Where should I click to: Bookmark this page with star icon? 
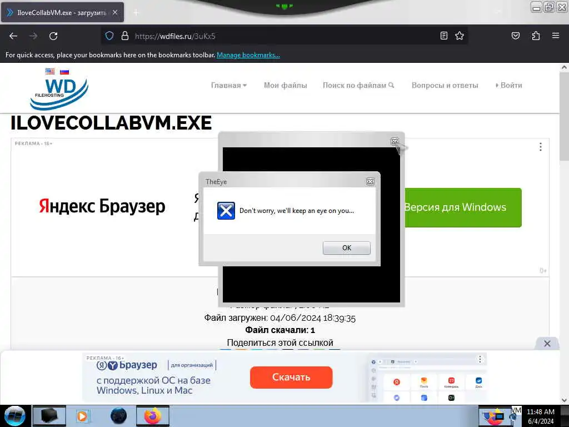point(460,36)
